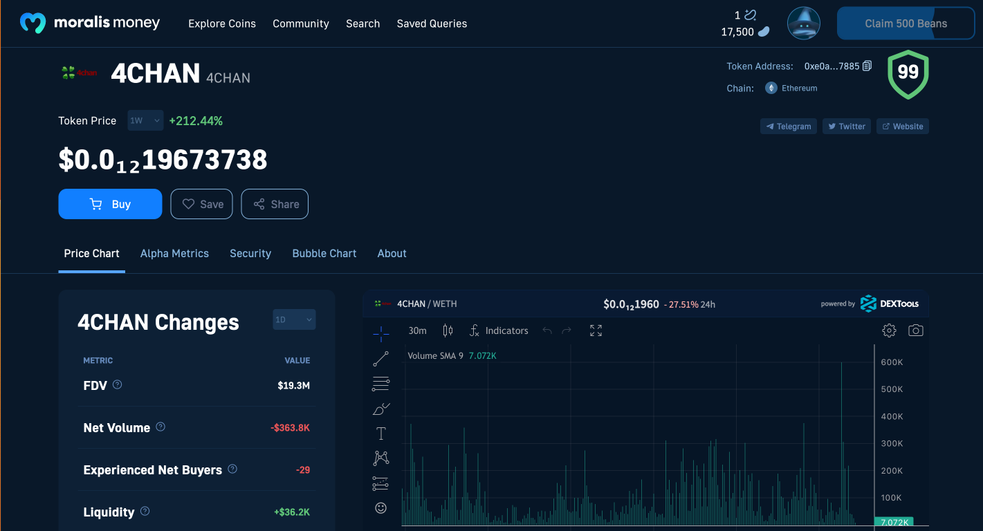
Task: Select the Price Chart tab
Action: click(92, 254)
